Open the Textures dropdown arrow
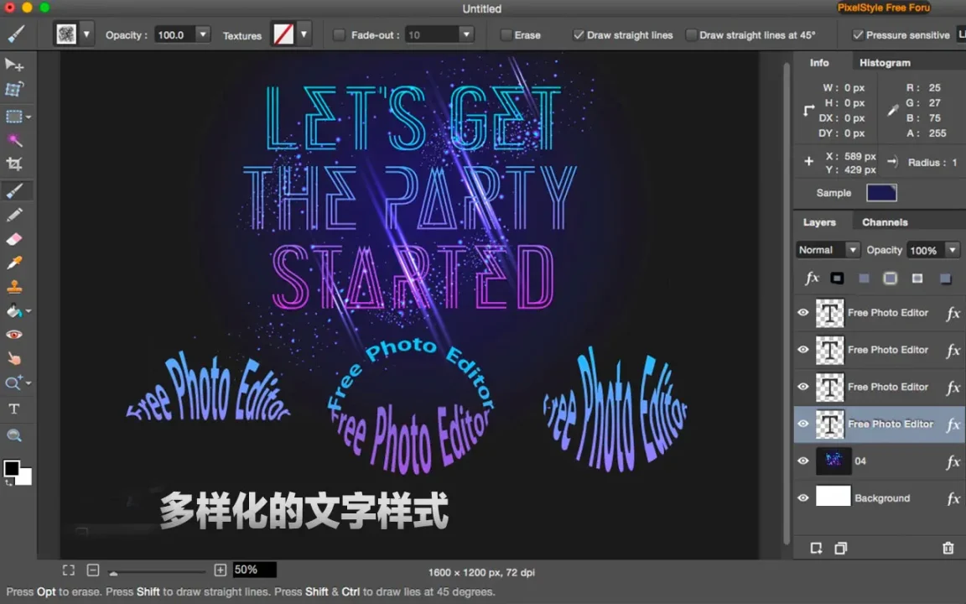The image size is (966, 604). 304,34
